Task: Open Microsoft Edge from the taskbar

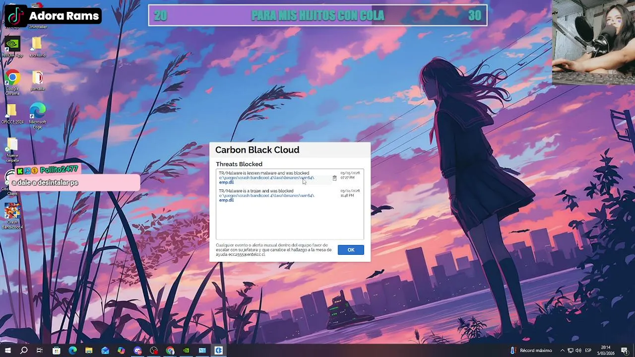Action: [x=72, y=351]
